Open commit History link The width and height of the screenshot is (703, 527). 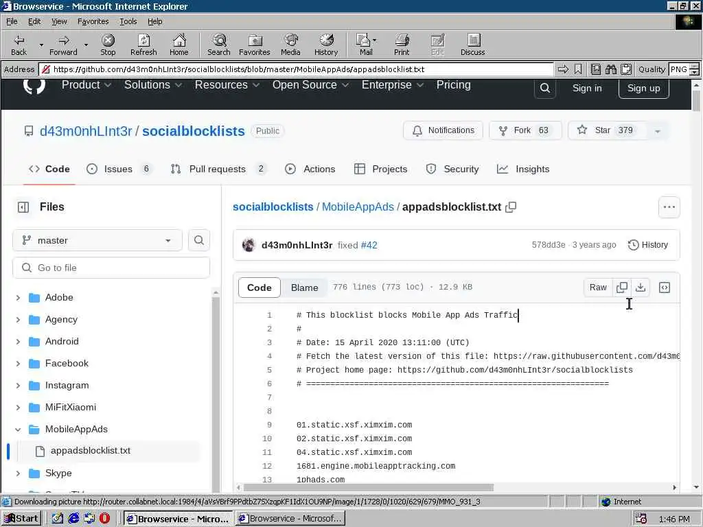tap(648, 245)
